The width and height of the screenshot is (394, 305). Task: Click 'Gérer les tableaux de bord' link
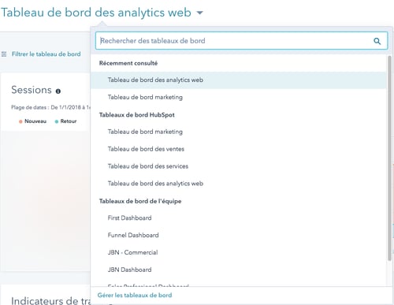tap(135, 296)
